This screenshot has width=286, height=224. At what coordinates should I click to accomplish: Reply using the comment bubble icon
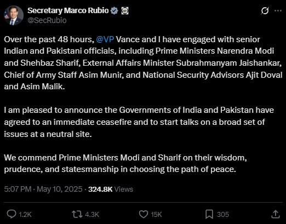(x=12, y=214)
